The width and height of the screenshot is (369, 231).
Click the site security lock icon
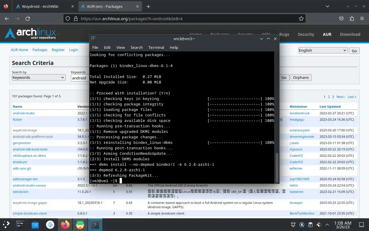pyautogui.click(x=76, y=18)
